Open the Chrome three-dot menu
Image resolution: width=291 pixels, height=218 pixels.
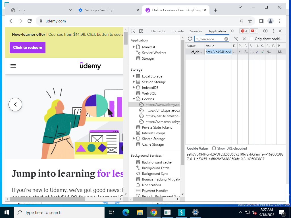tap(280, 21)
